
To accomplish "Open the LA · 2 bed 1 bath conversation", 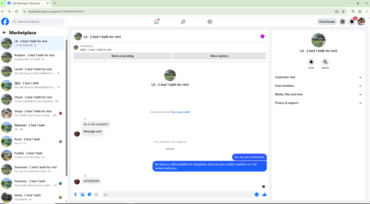I will pyautogui.click(x=32, y=43).
